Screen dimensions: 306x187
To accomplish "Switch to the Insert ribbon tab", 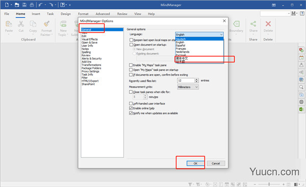I will pos(36,14).
